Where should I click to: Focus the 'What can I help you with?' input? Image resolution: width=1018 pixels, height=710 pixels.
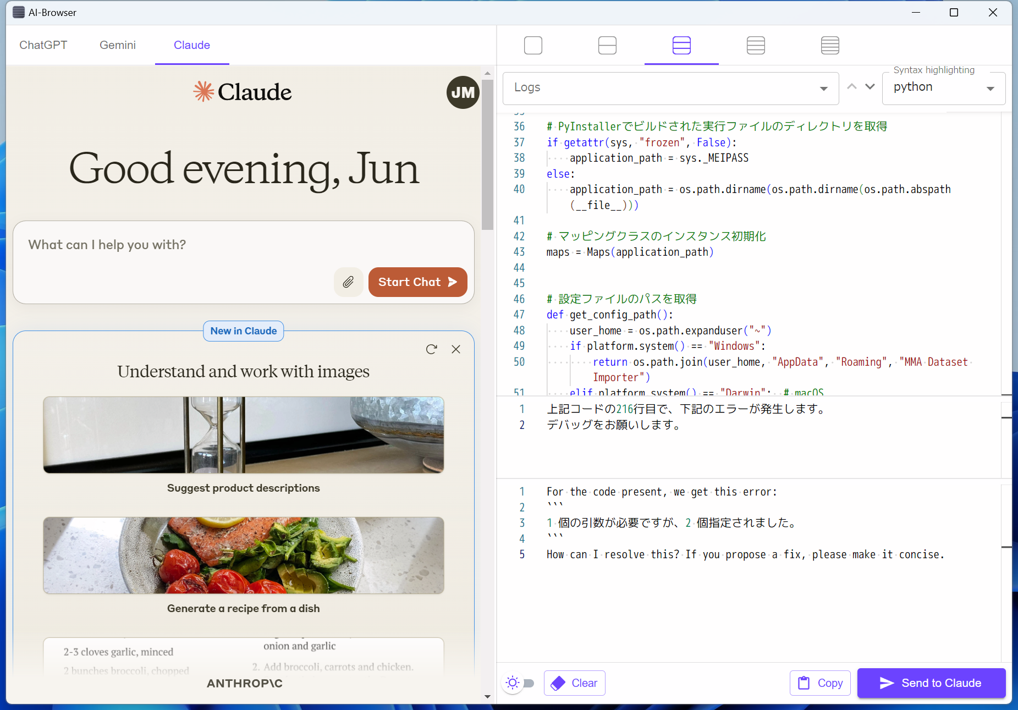tap(243, 245)
